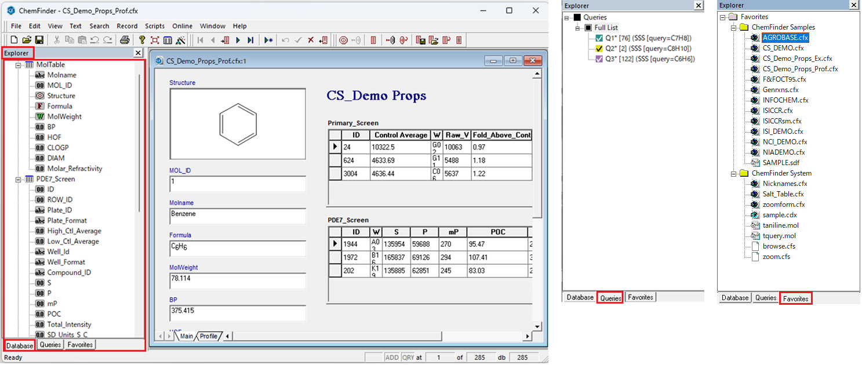Toggle the Q1 C7H8 query checkbox
The height and width of the screenshot is (365, 862).
(x=599, y=38)
